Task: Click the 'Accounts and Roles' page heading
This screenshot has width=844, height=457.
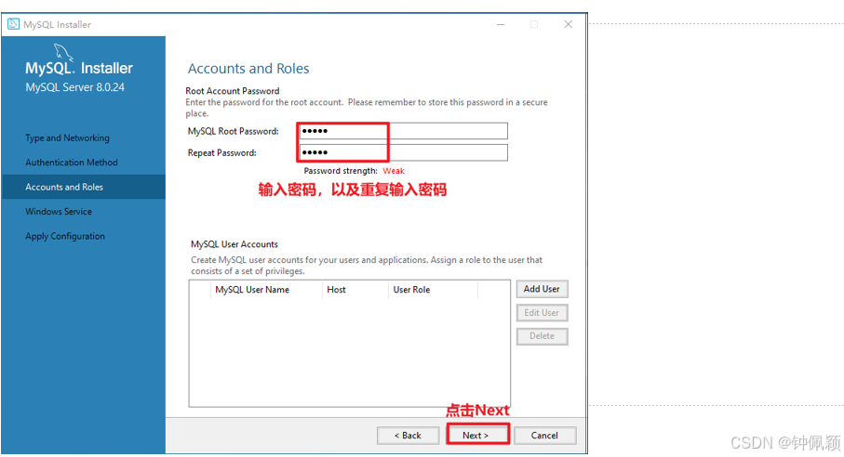Action: [248, 69]
